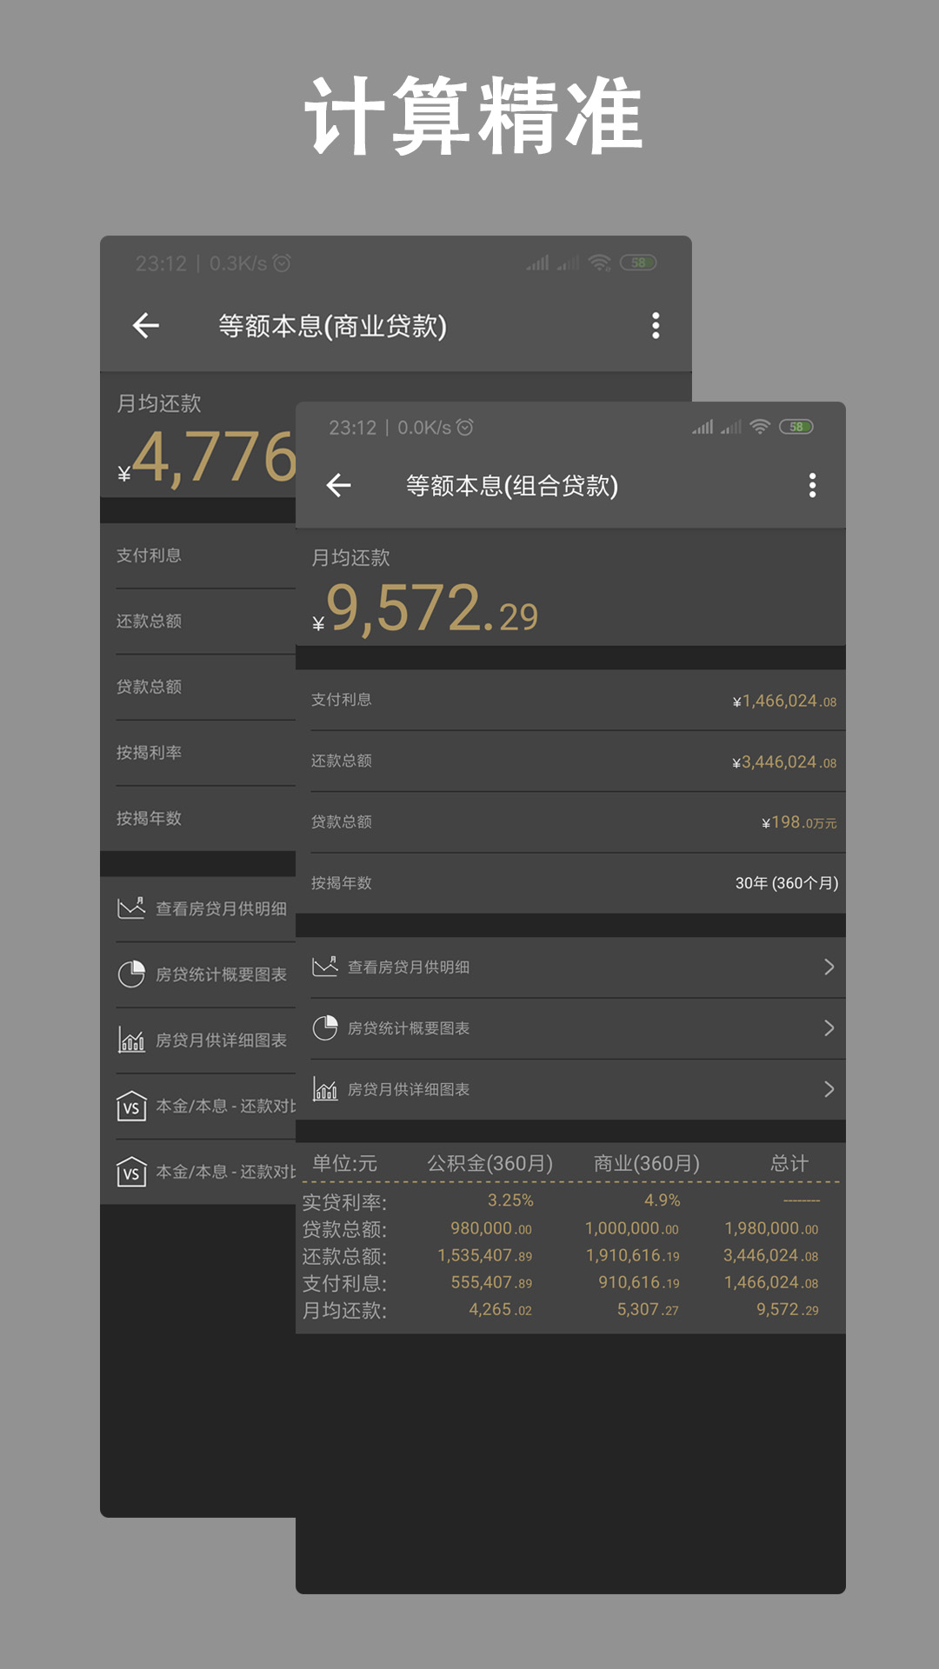Open 查看房贷月供明细 in rear screen
The image size is (939, 1669).
(x=198, y=908)
